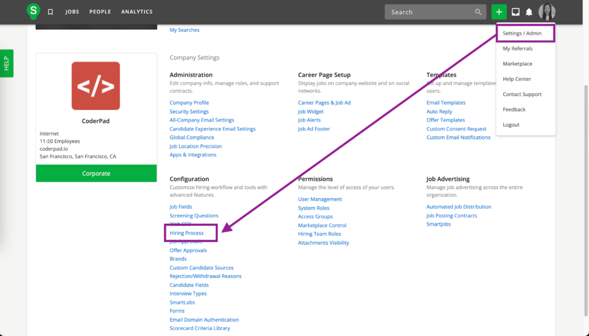The width and height of the screenshot is (589, 336).
Task: Go to User Management under Permissions
Action: [320, 199]
